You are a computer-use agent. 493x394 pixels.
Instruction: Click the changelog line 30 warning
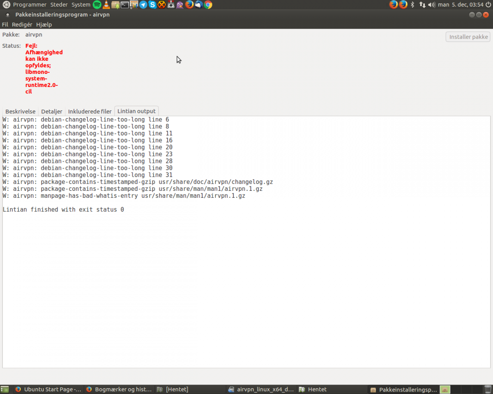(x=88, y=168)
